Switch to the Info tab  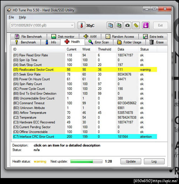[x=51, y=42]
